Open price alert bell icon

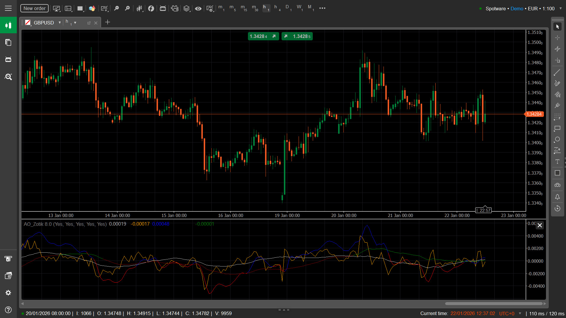click(557, 197)
